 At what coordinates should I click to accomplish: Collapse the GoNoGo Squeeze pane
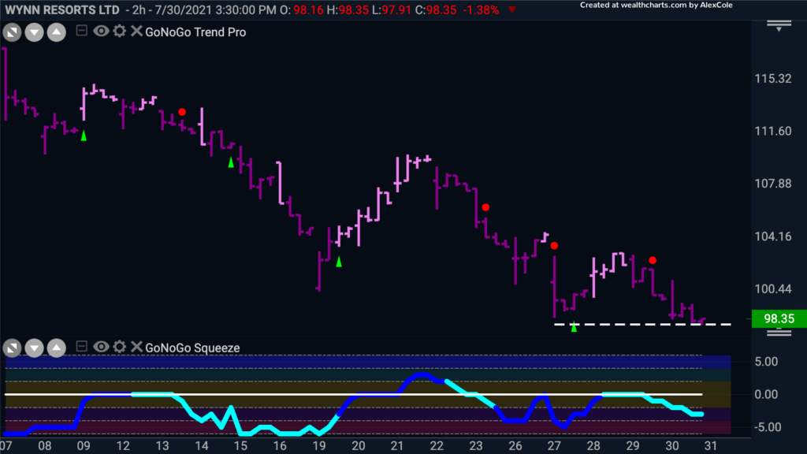click(81, 347)
